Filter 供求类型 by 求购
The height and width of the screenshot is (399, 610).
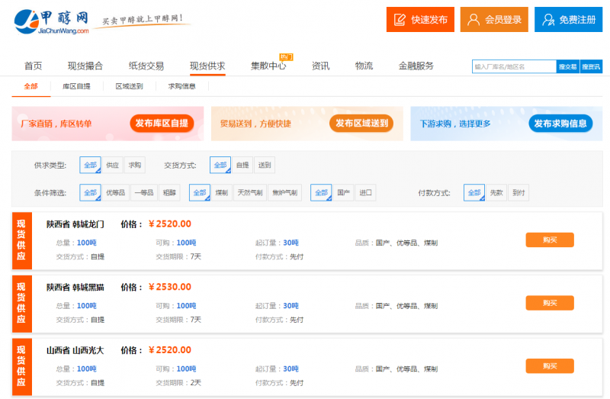[x=135, y=165]
